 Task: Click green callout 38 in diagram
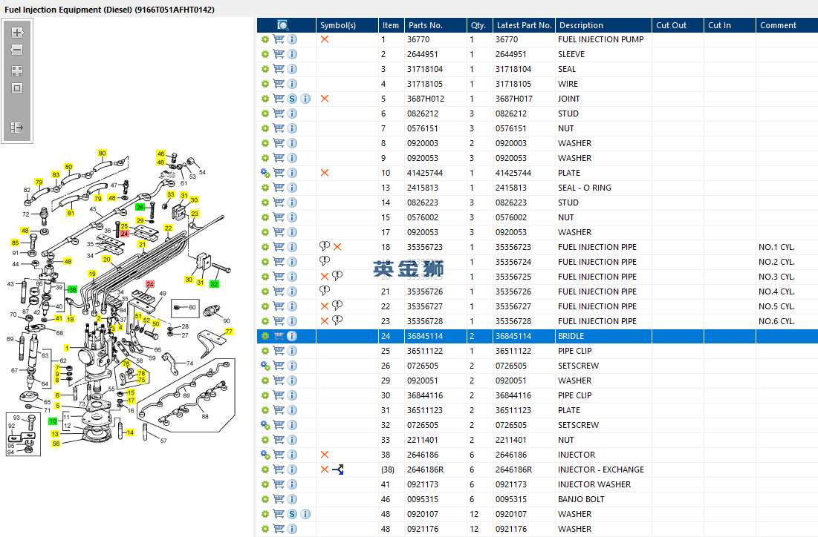[72, 289]
